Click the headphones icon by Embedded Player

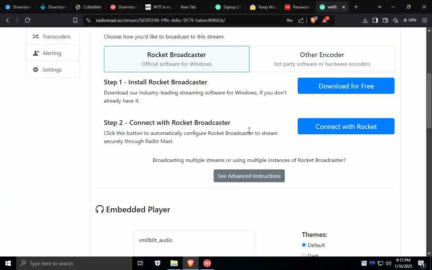click(100, 210)
